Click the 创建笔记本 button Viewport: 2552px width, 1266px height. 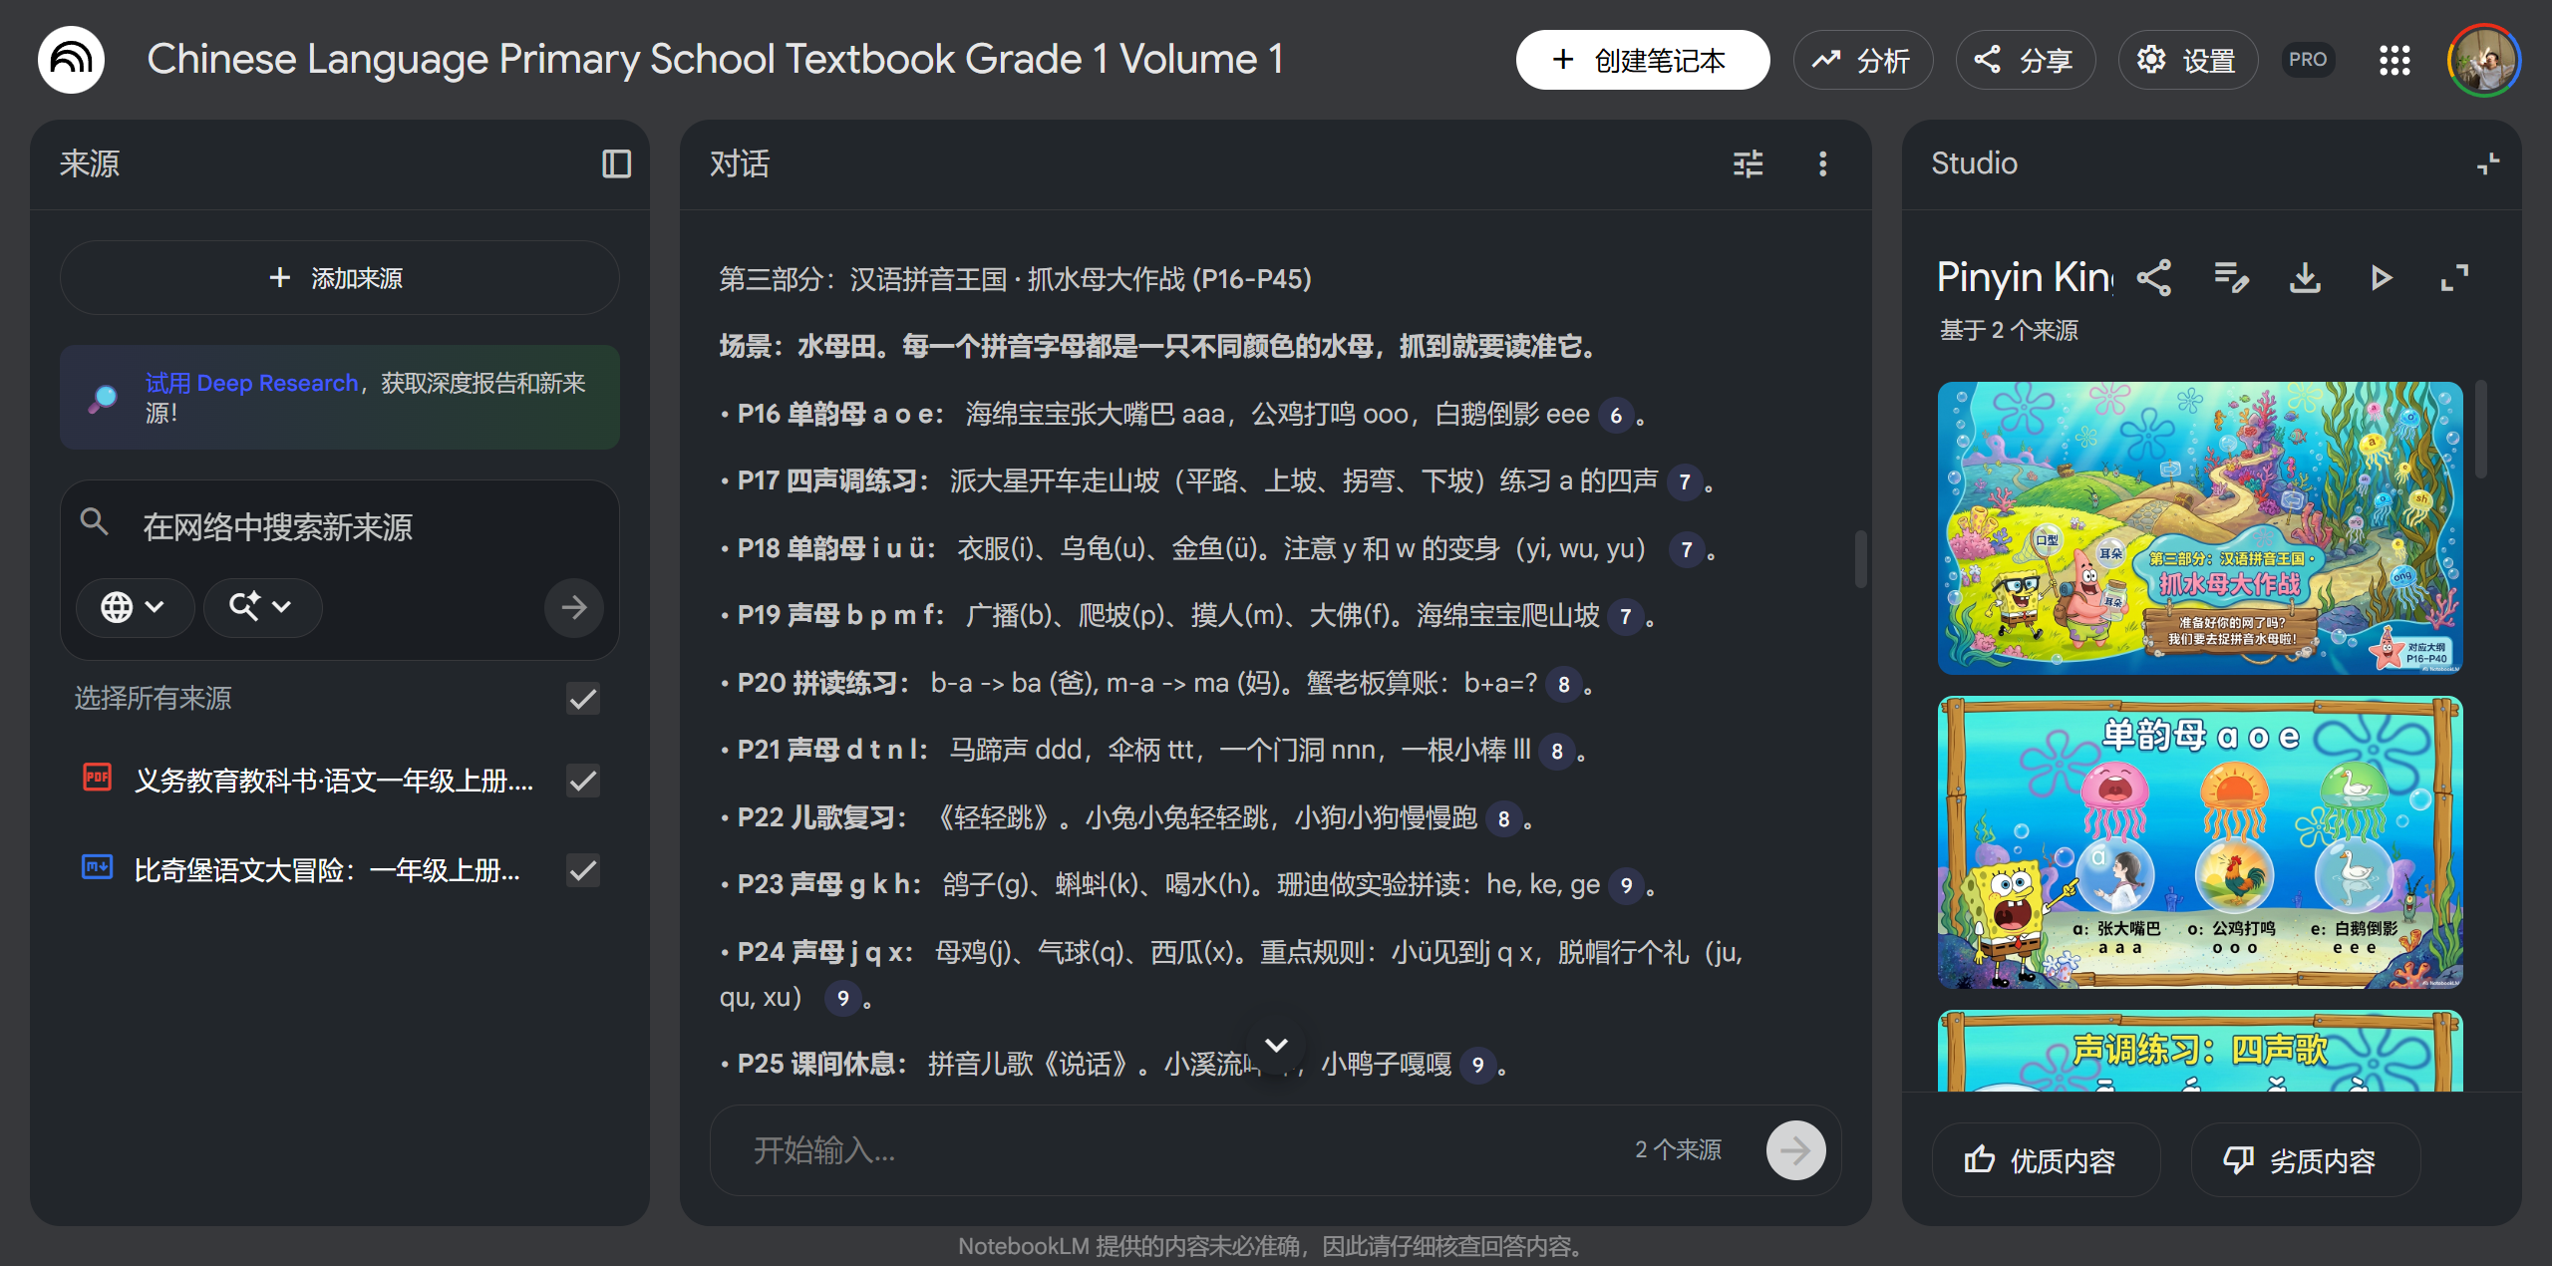click(x=1641, y=60)
